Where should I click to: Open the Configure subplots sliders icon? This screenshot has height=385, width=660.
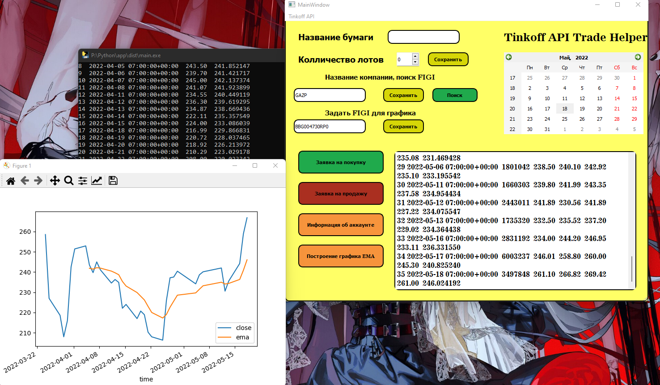pyautogui.click(x=83, y=180)
